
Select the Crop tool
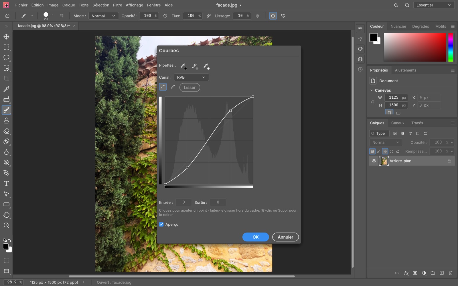(x=6, y=79)
